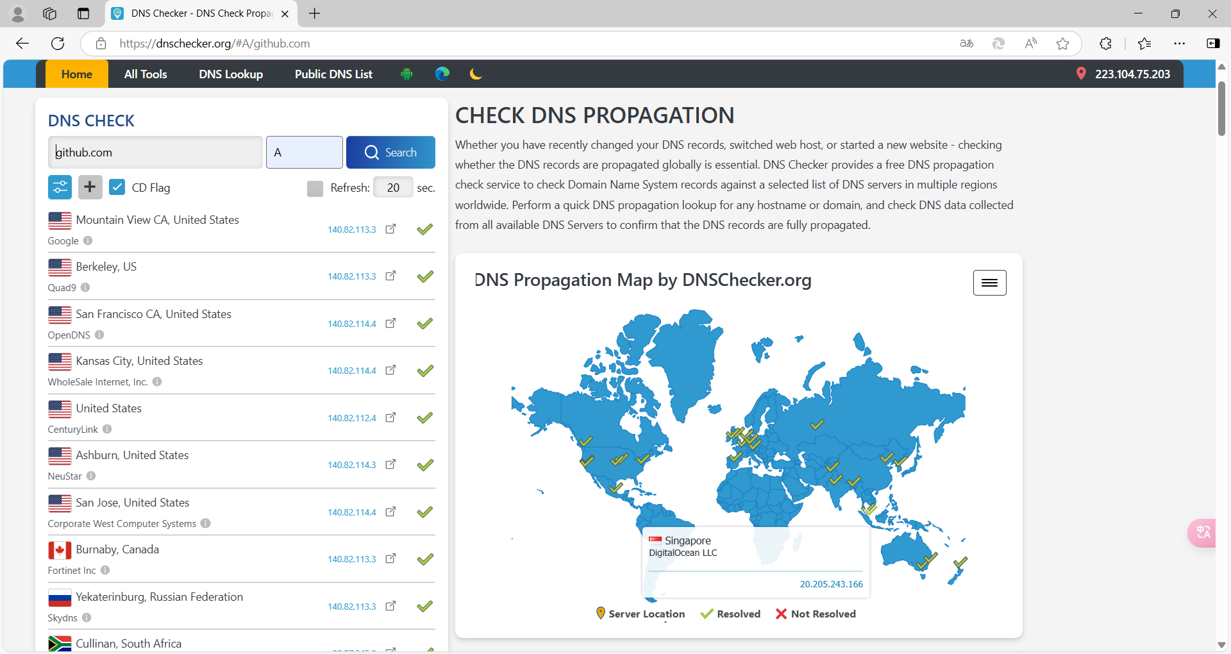
Task: Click IP 140.82.112.4 for CenturyLink
Action: pos(352,418)
